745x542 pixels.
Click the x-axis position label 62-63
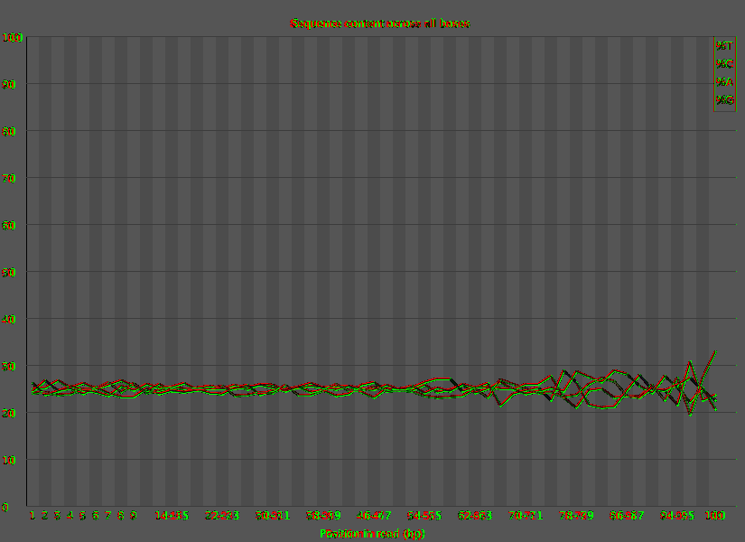click(475, 516)
